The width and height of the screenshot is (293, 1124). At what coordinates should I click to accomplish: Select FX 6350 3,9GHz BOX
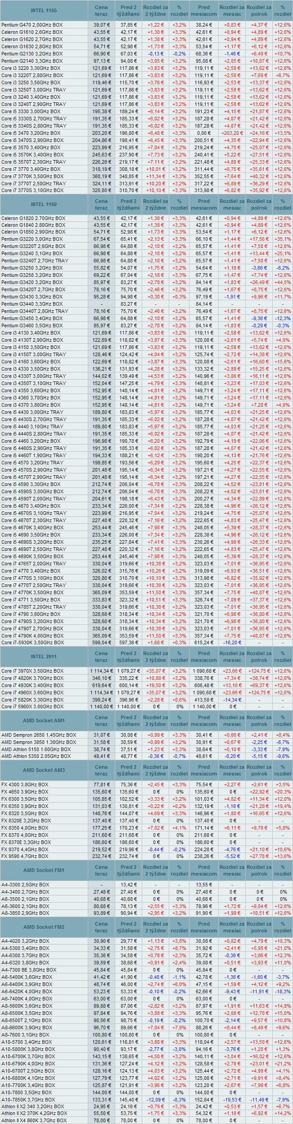click(x=25, y=806)
